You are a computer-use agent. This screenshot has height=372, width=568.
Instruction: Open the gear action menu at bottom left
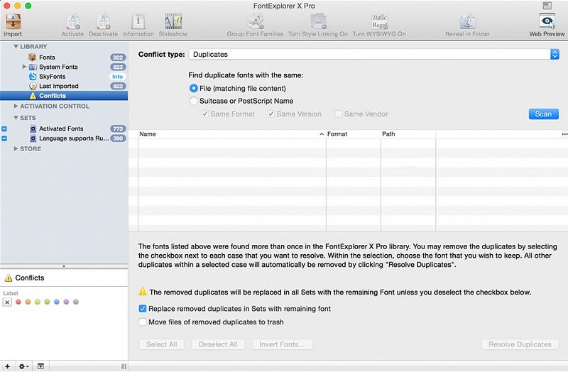point(23,366)
